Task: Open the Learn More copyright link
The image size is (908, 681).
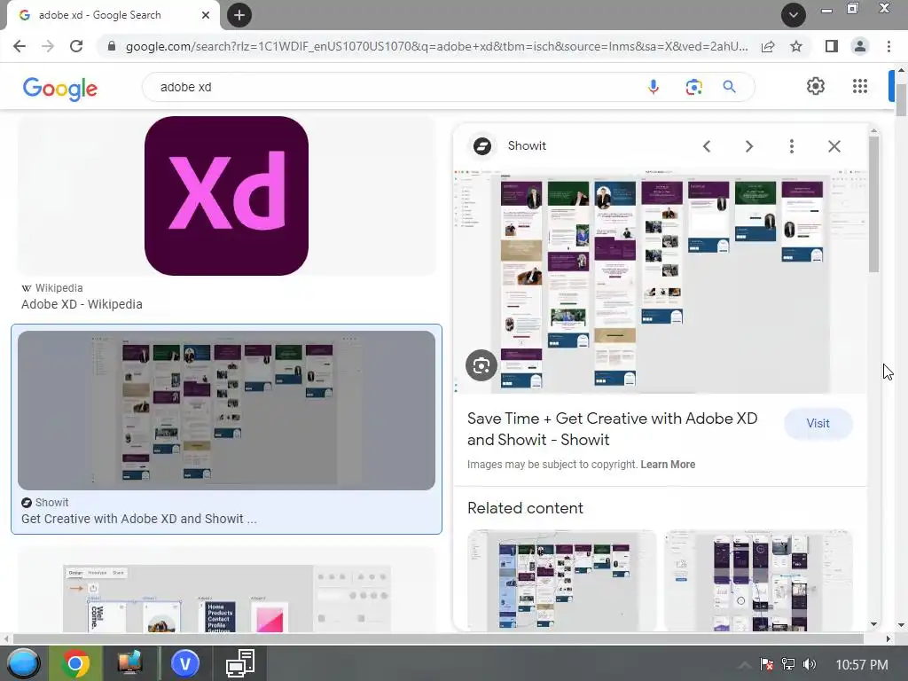Action: point(668,465)
